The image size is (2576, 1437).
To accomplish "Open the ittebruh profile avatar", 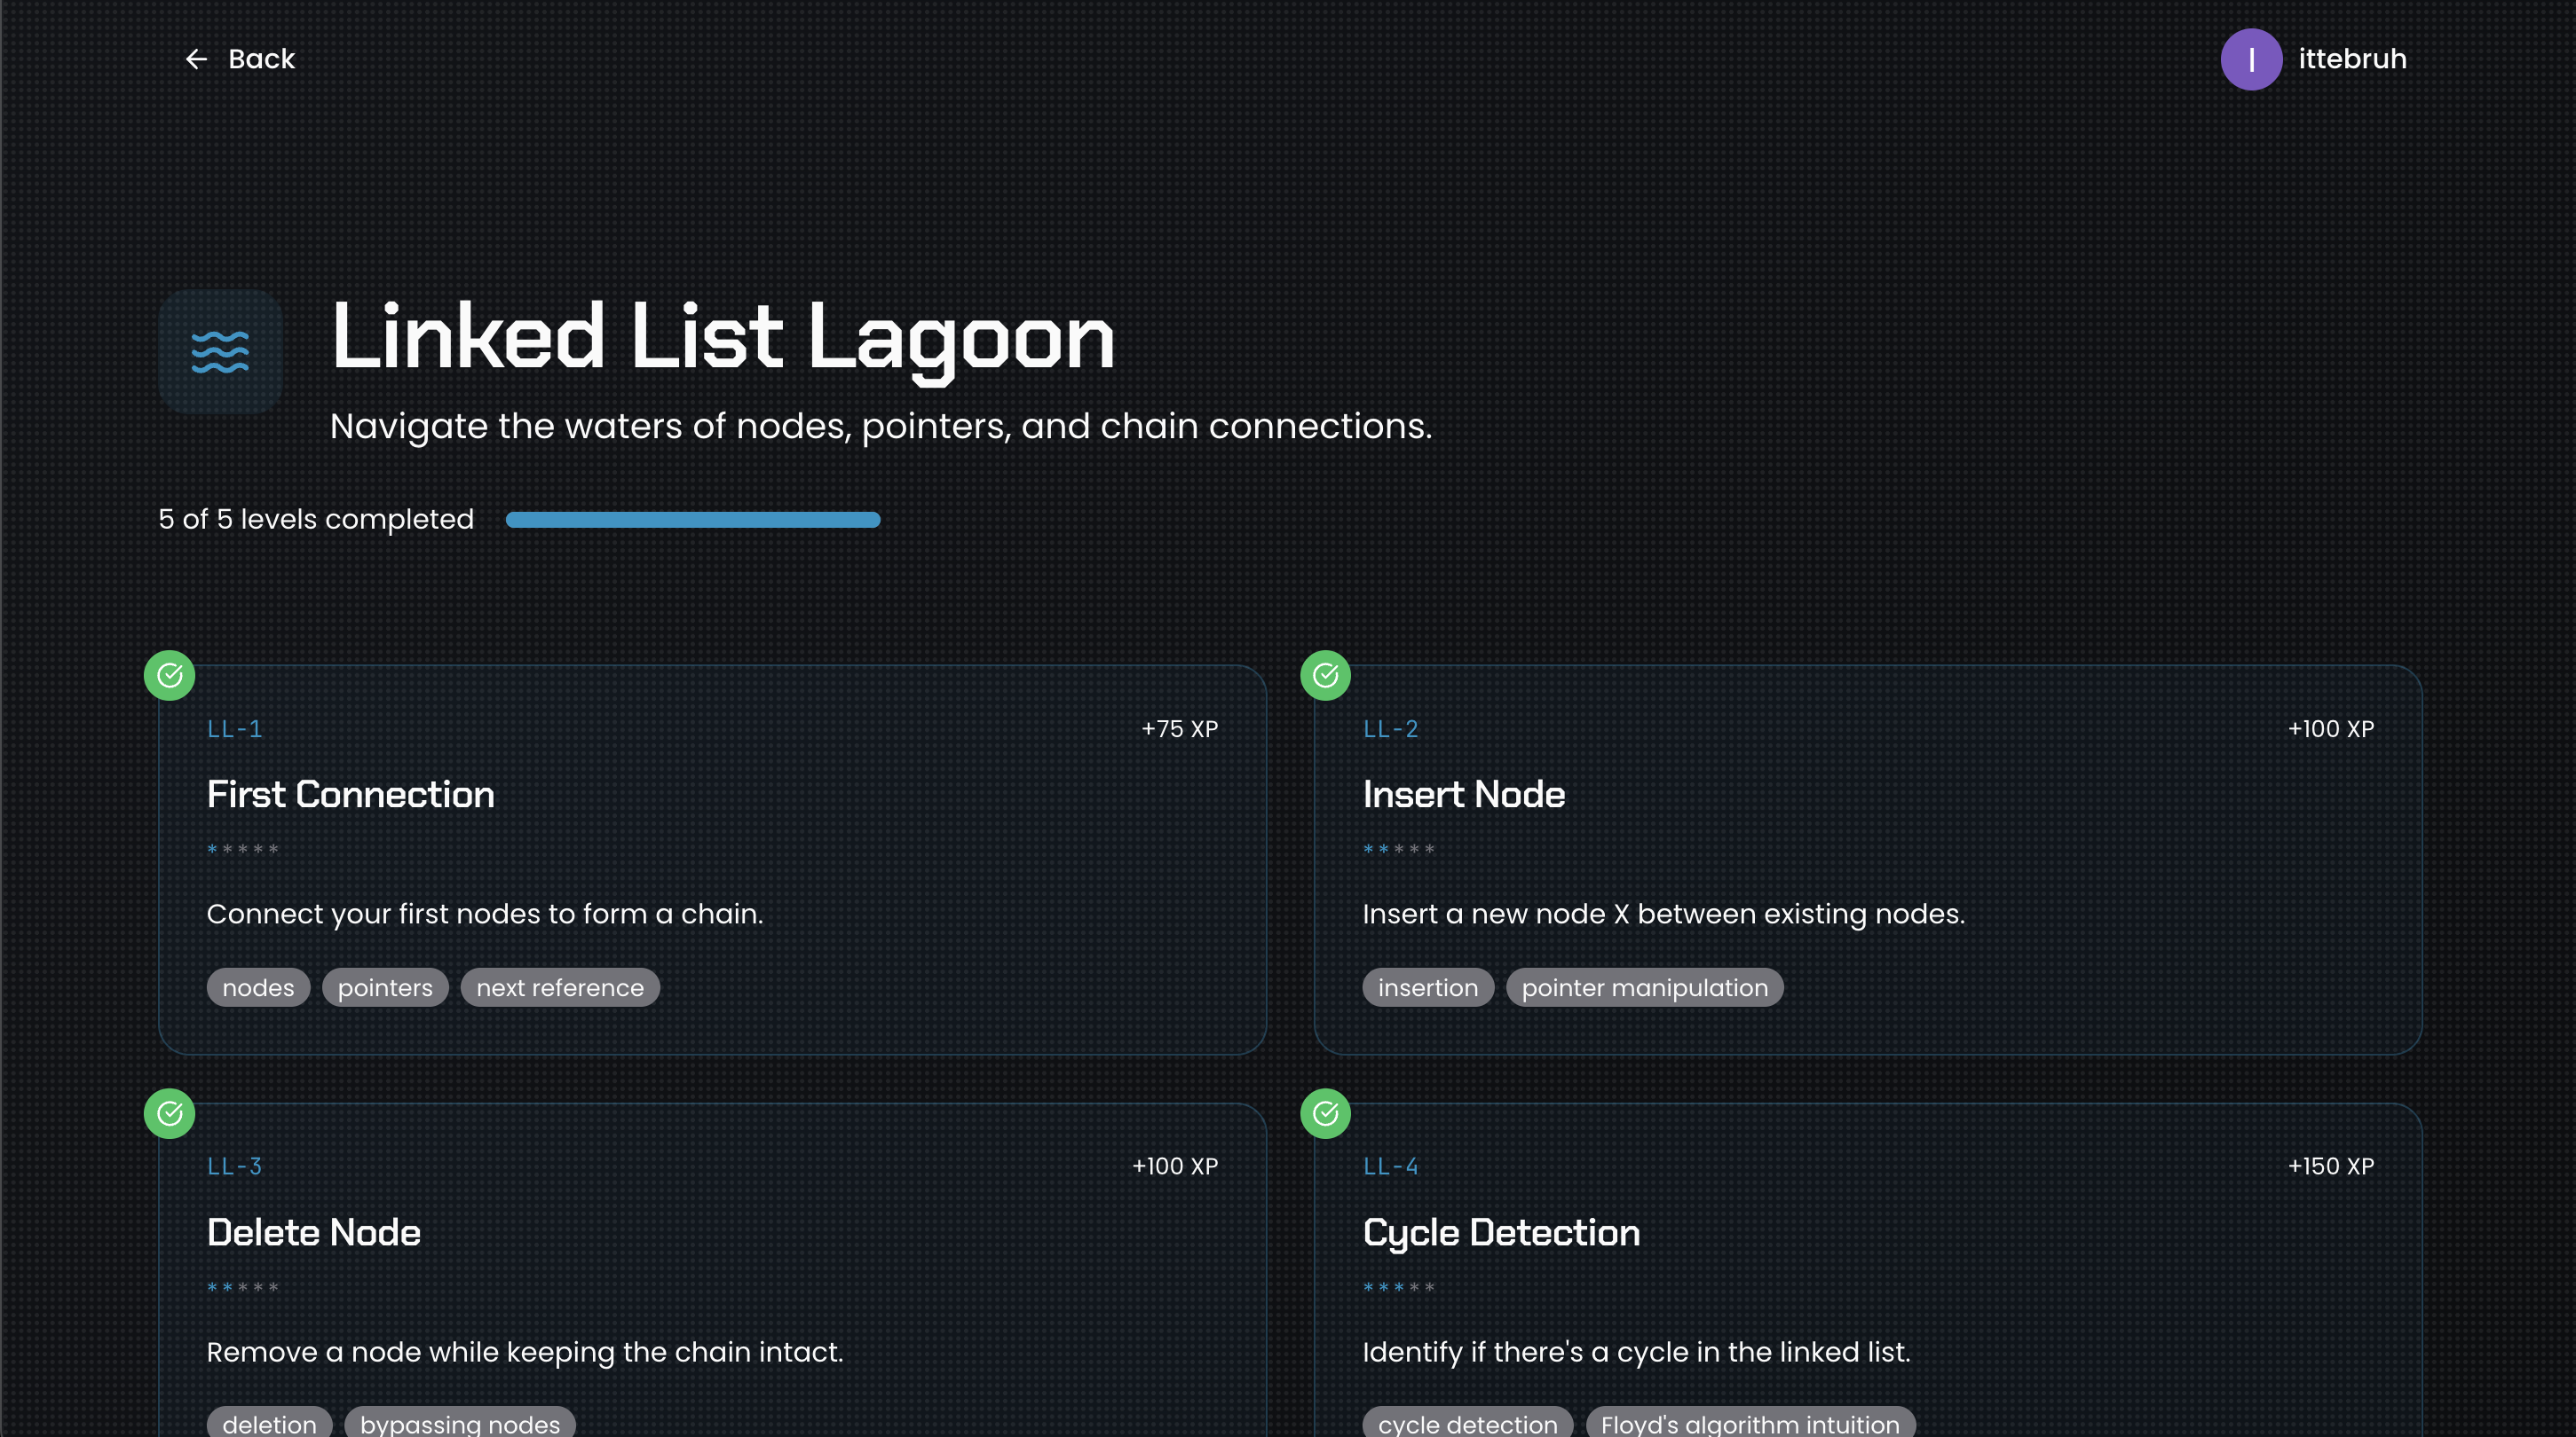I will point(2252,59).
